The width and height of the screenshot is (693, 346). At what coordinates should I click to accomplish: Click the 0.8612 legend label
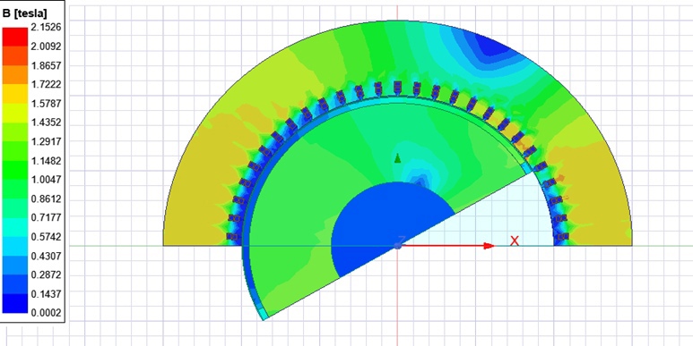point(46,198)
